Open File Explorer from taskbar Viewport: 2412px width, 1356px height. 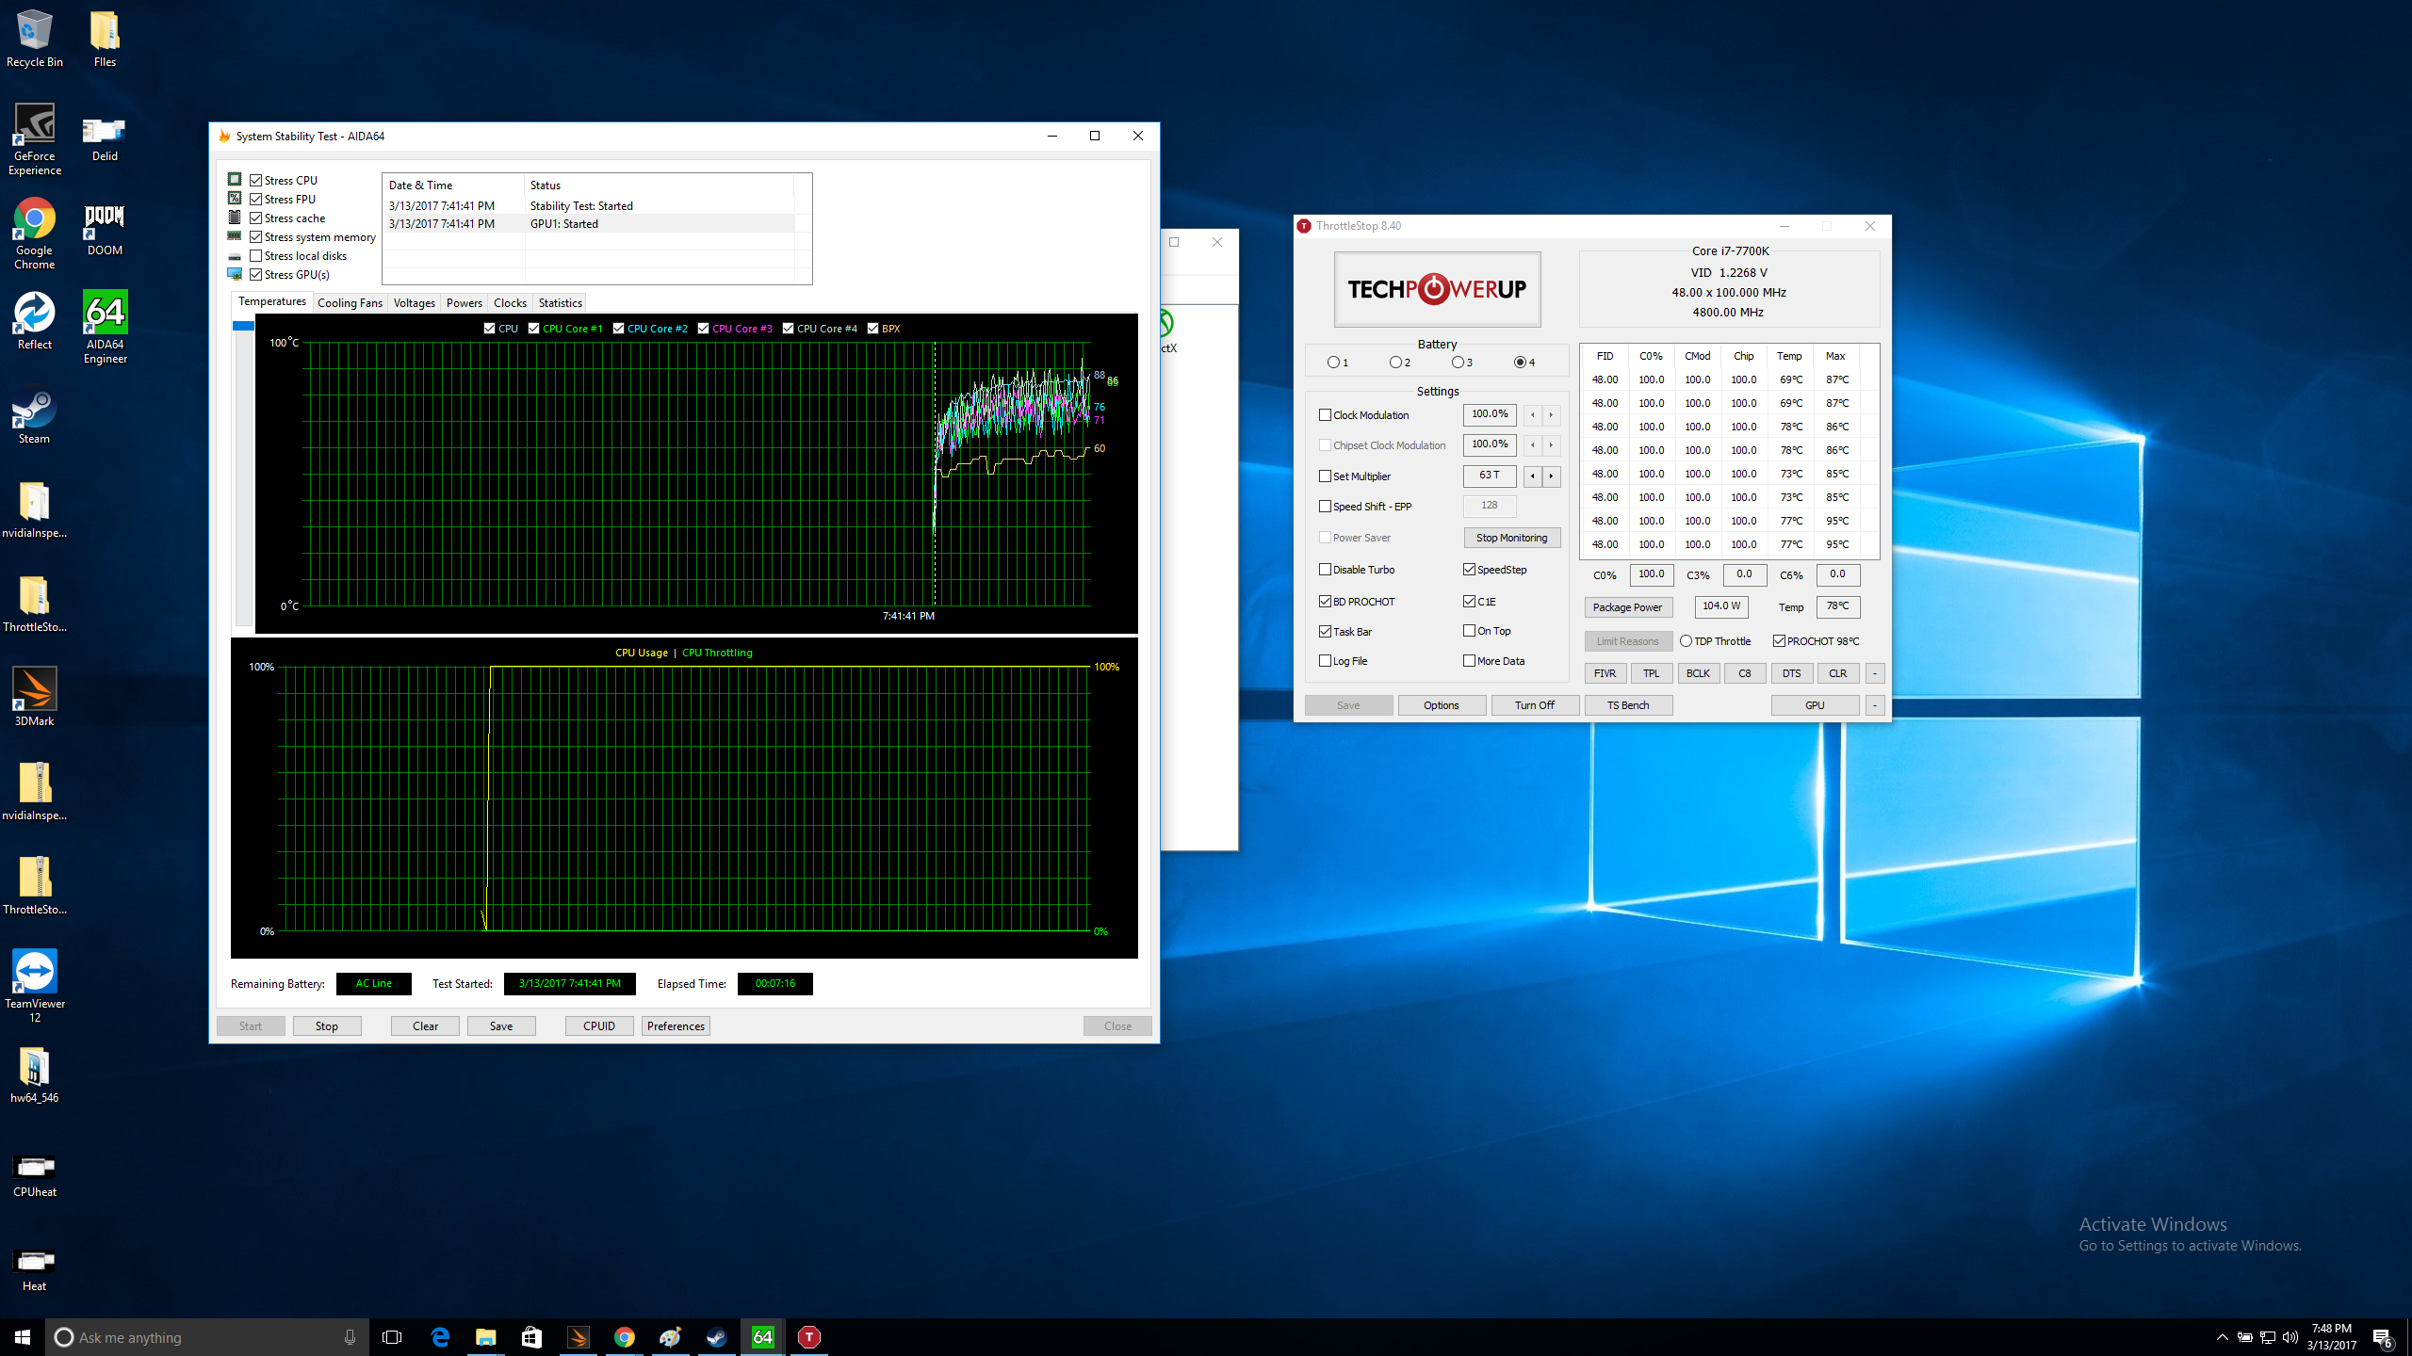(485, 1337)
